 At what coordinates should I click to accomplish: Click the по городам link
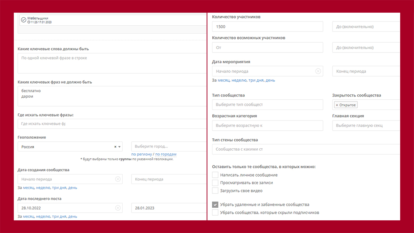(166, 154)
